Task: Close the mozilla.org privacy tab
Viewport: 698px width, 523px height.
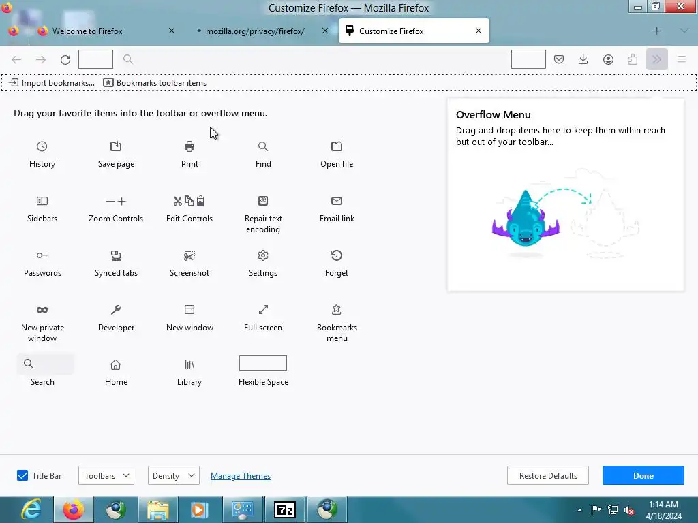Action: tap(325, 31)
